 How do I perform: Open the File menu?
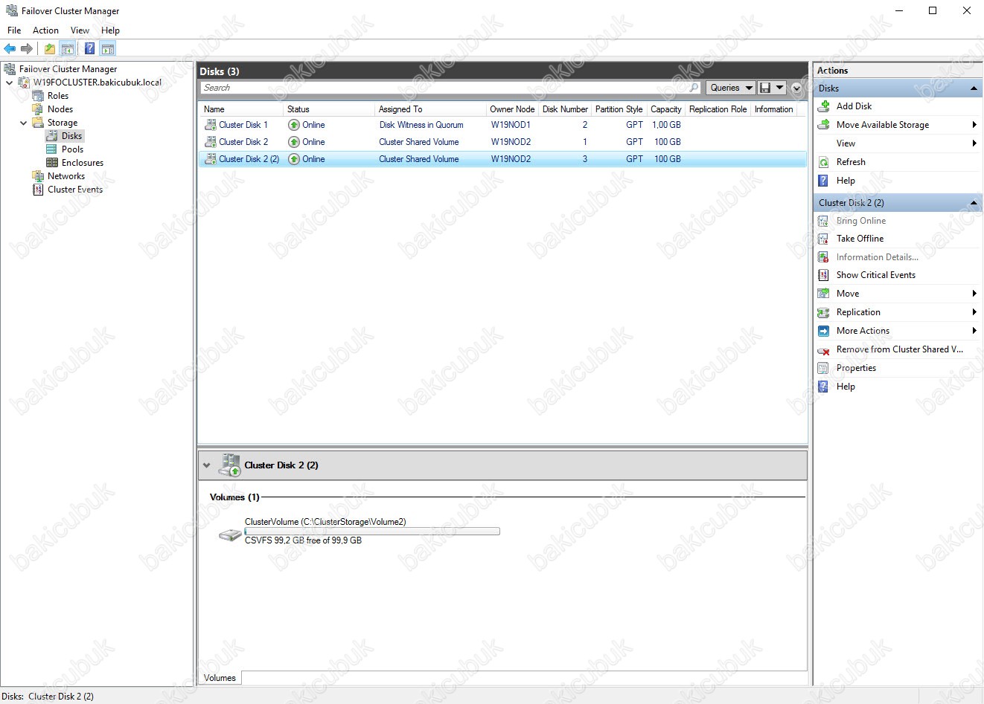[x=14, y=30]
